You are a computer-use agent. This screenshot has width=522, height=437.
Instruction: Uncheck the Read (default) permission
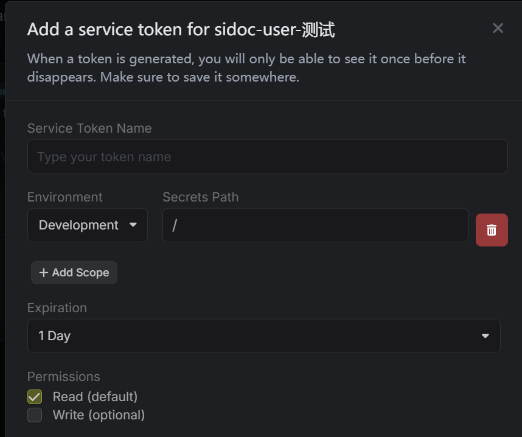35,397
